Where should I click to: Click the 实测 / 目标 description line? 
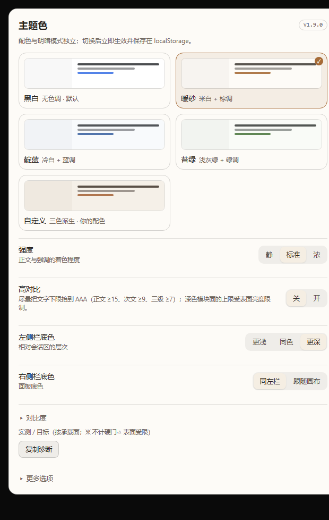coord(84,432)
